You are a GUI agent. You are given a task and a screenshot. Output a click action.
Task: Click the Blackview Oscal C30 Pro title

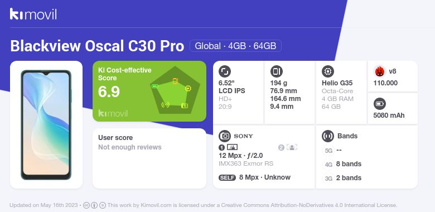(97, 46)
